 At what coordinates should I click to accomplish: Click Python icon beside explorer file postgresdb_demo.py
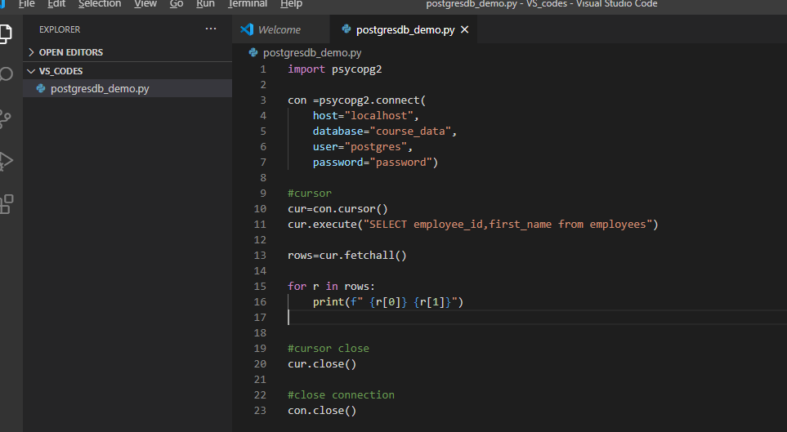tap(41, 88)
